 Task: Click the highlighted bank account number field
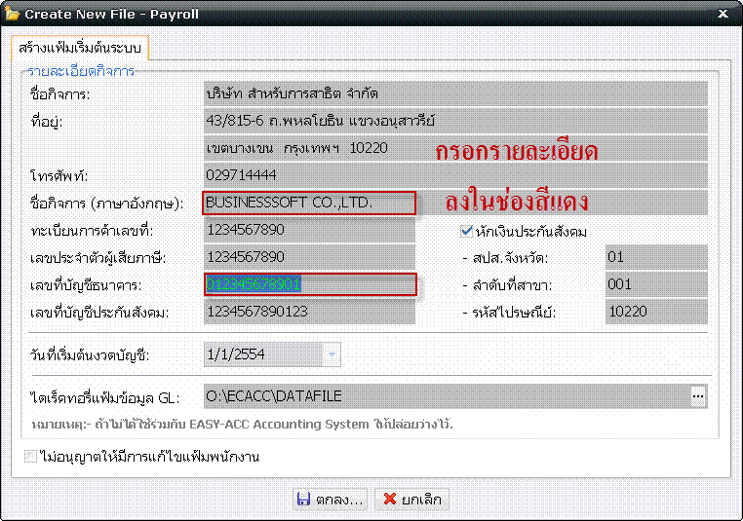click(309, 284)
